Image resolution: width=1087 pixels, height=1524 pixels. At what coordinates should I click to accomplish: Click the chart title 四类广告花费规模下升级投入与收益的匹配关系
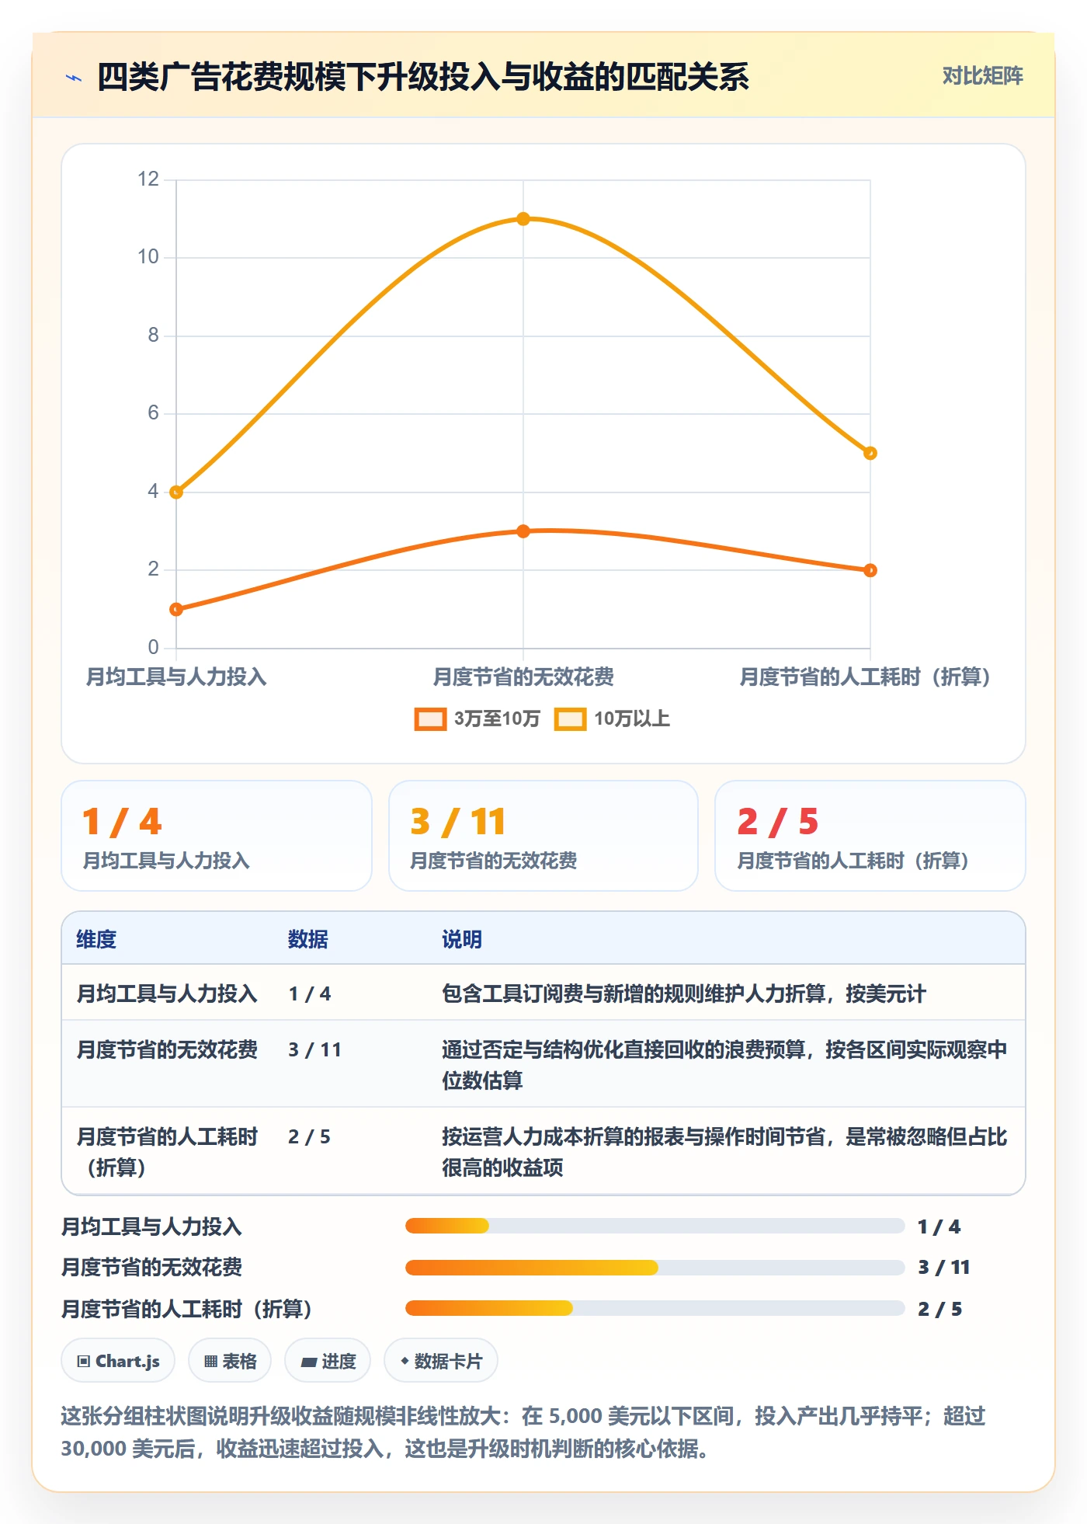[x=423, y=77]
